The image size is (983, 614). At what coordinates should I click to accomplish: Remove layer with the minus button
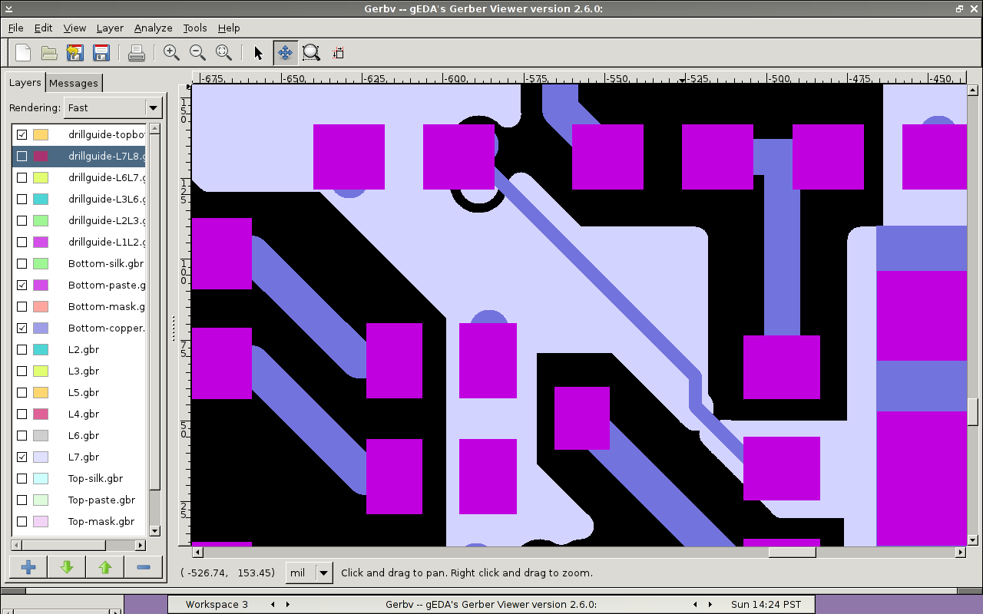point(143,567)
